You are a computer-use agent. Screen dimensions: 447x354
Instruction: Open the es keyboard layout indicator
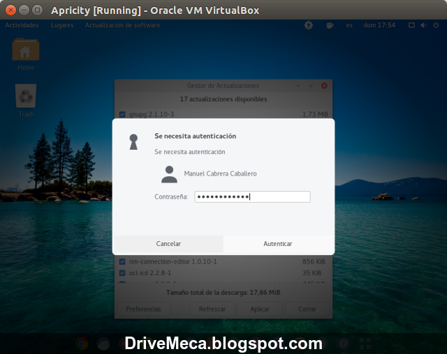pos(349,25)
